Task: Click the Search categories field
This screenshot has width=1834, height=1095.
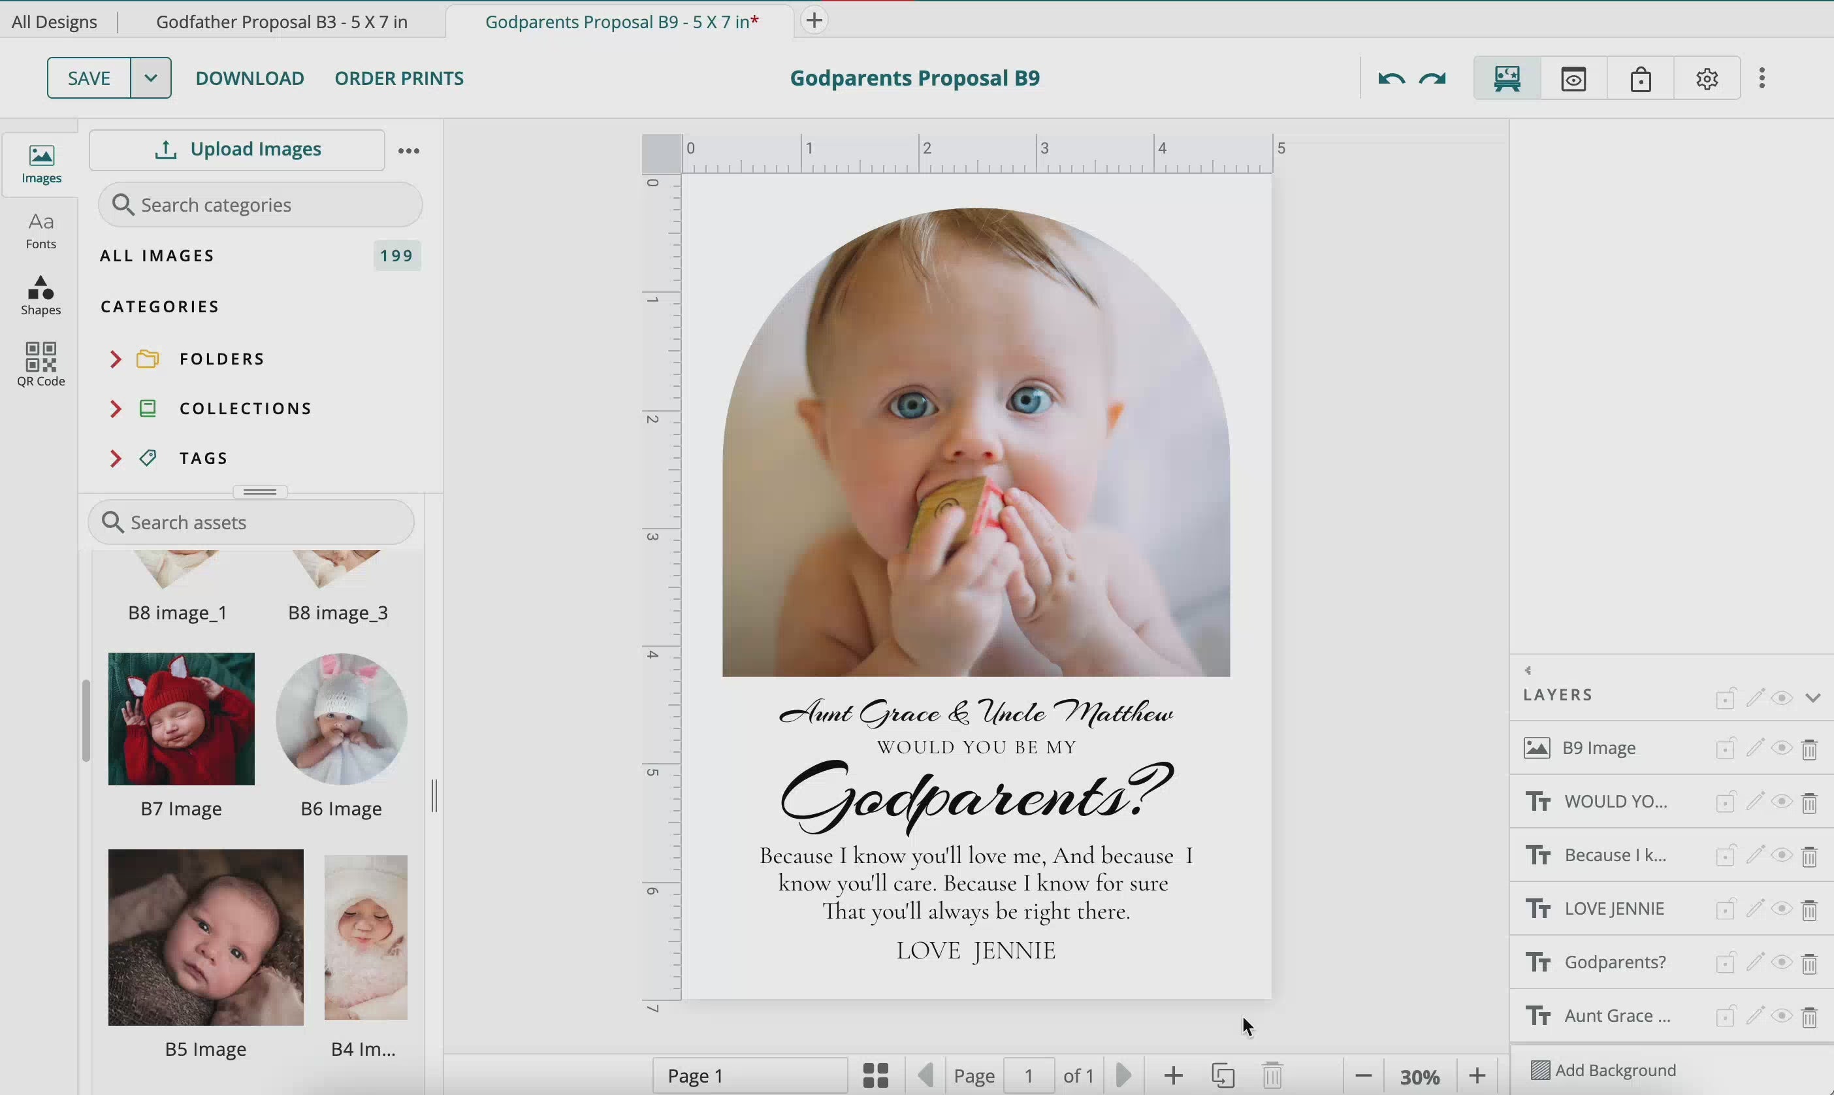Action: [x=259, y=204]
